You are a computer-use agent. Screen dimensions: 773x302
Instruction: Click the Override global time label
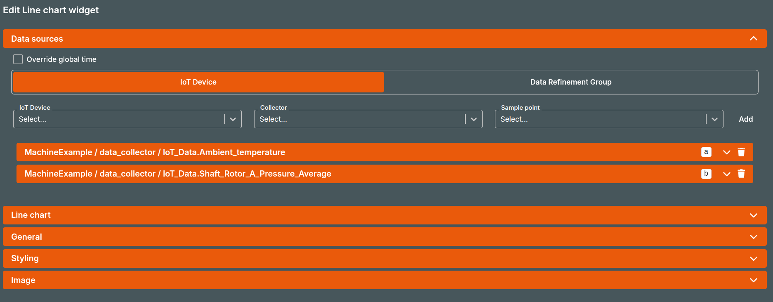(61, 59)
